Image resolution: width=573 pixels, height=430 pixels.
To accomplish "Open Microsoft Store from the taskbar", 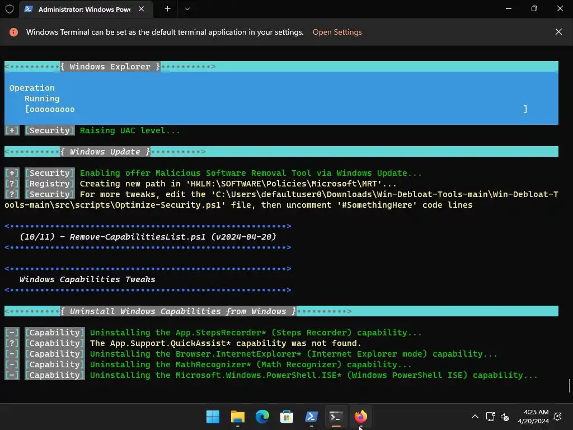I will click(286, 417).
